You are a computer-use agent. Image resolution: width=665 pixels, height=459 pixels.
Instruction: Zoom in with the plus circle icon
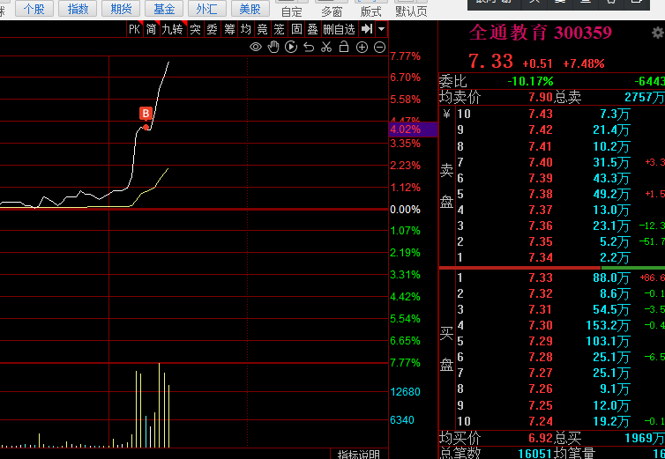click(362, 47)
